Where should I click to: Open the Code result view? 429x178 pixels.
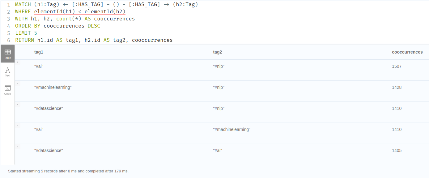coord(7,90)
